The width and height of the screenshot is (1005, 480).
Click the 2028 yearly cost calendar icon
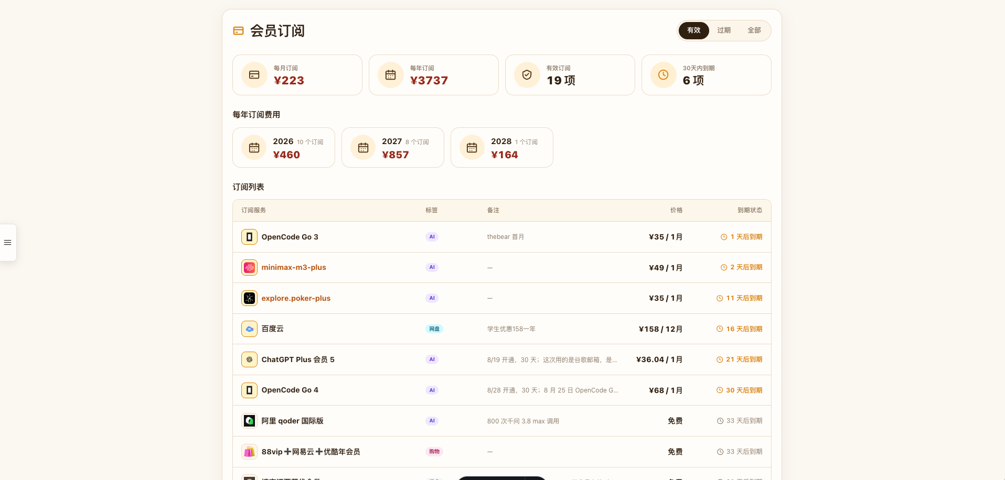pos(472,148)
